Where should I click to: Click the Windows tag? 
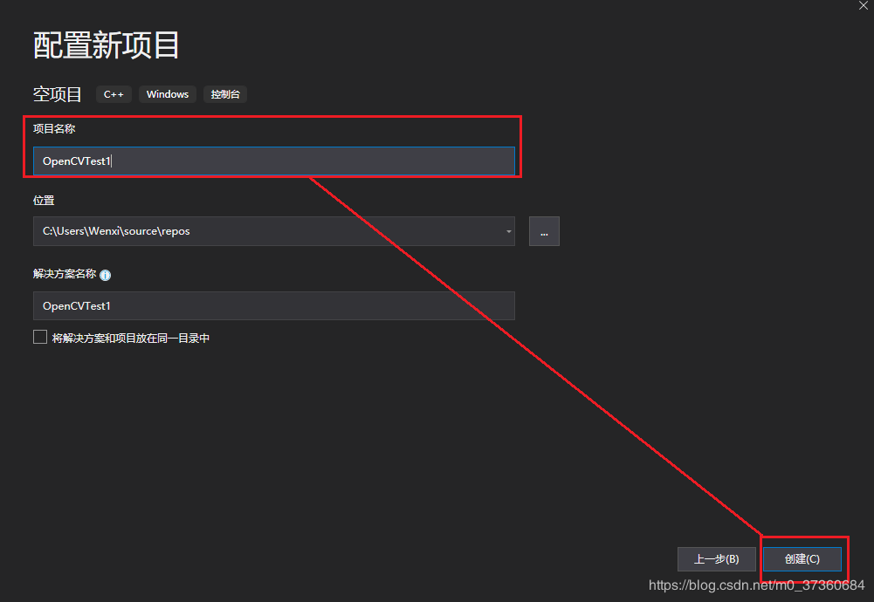[167, 94]
